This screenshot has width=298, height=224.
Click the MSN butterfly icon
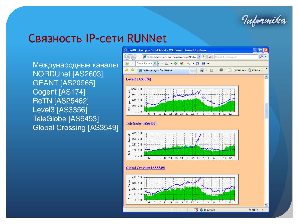pyautogui.click(x=182, y=63)
